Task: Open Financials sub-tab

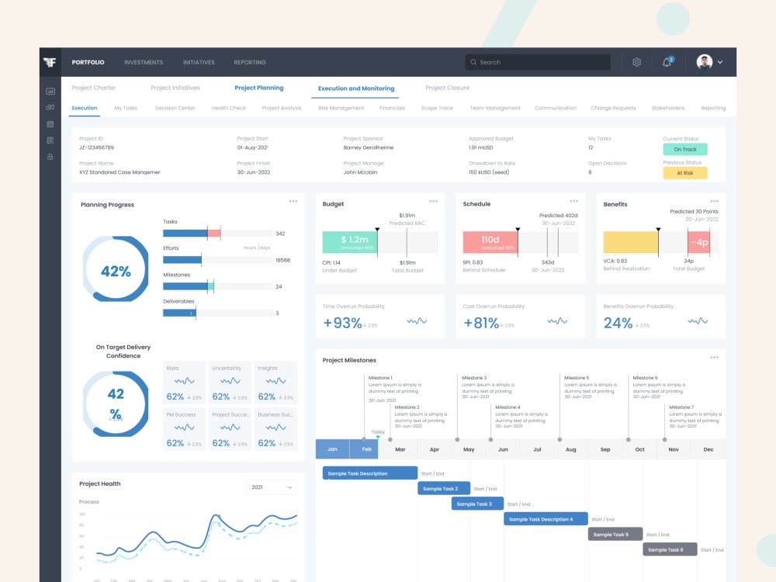Action: point(392,108)
